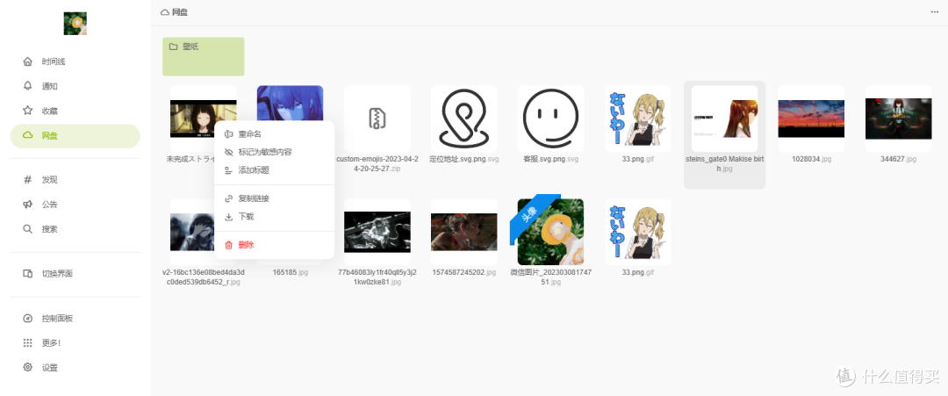Select the 1574587245202.jpg thumbnail

(463, 232)
